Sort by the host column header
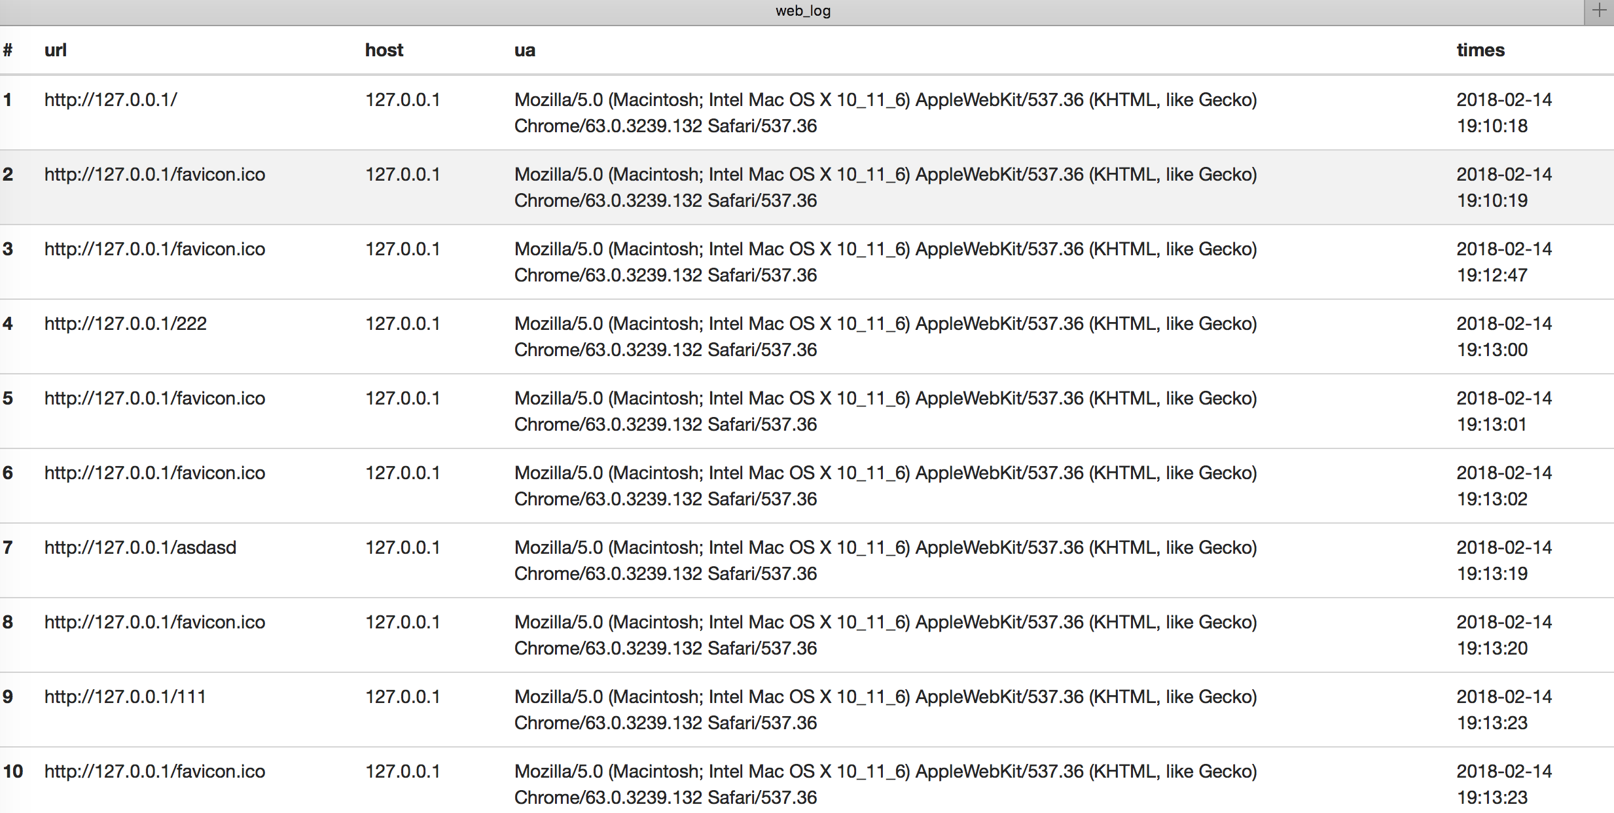1614x813 pixels. coord(384,50)
